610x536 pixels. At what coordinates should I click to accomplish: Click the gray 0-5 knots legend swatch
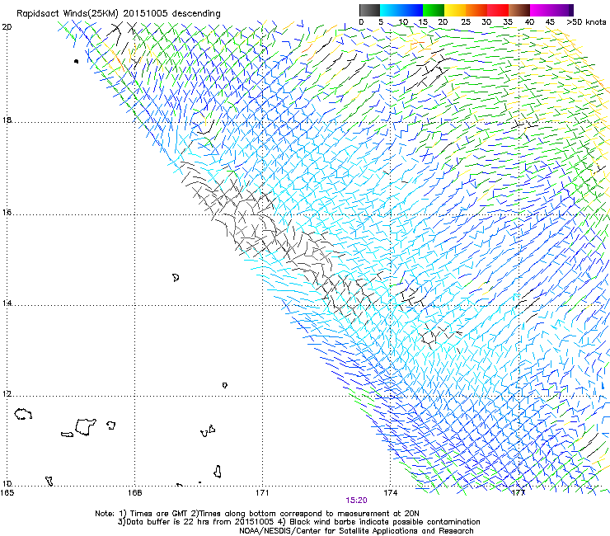[369, 10]
